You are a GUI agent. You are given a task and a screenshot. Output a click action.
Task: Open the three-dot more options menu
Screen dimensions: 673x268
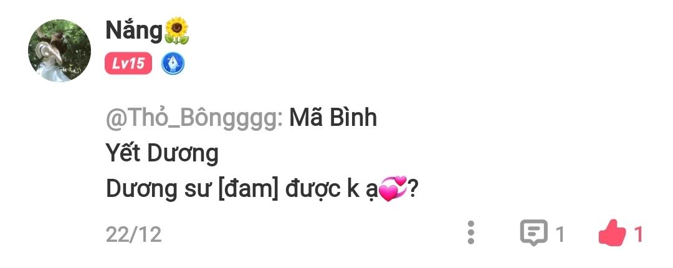pos(471,232)
